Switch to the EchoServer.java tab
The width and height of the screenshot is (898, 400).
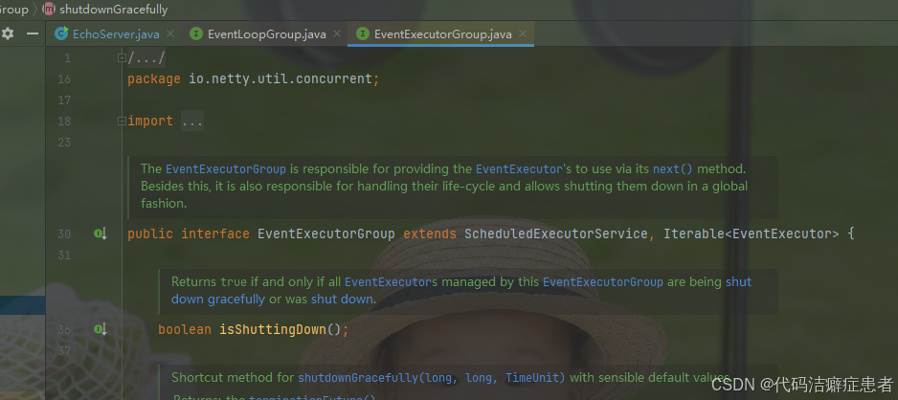pyautogui.click(x=116, y=34)
